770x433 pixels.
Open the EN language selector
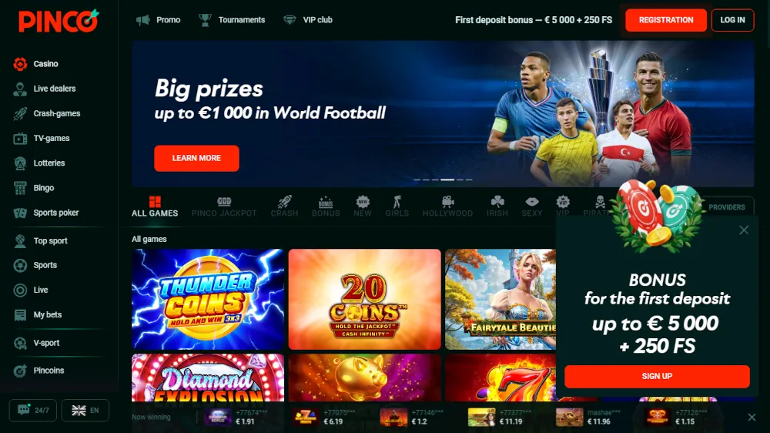[x=85, y=410]
